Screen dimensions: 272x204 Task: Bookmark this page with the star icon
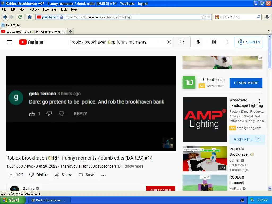click(x=203, y=17)
